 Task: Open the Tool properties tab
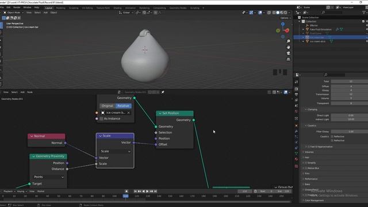pos(297,82)
